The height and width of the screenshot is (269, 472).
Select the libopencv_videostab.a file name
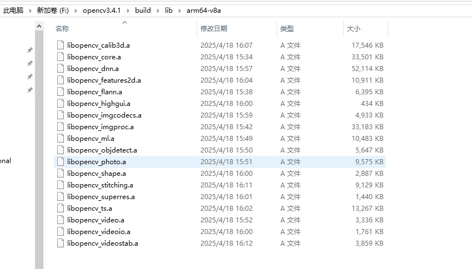click(103, 243)
